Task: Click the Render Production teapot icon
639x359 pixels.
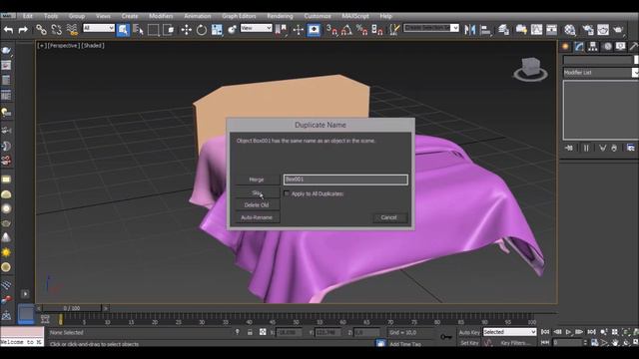Action: tap(618, 30)
